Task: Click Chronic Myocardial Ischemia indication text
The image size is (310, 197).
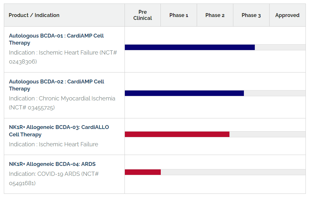Action: click(x=62, y=103)
